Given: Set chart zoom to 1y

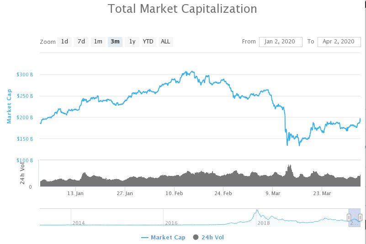Looking at the screenshot, I should click(x=132, y=42).
